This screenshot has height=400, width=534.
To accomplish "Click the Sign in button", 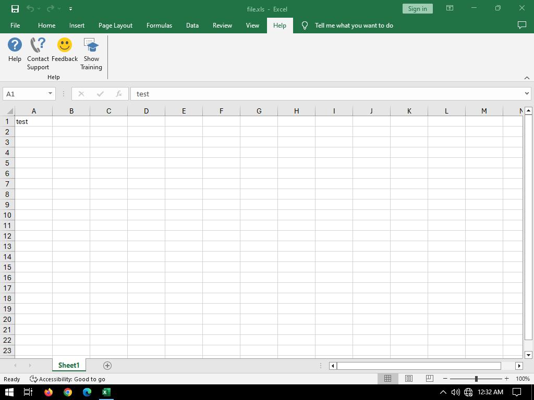I will click(x=417, y=8).
